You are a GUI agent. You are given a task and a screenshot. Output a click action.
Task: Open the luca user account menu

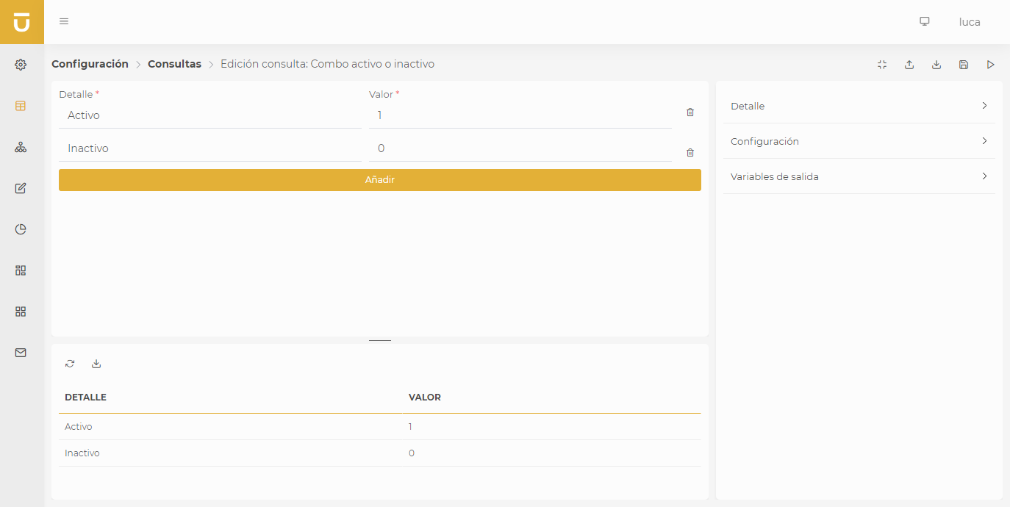969,21
